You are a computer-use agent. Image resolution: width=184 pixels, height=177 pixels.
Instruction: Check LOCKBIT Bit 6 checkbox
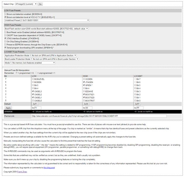click(x=135, y=82)
